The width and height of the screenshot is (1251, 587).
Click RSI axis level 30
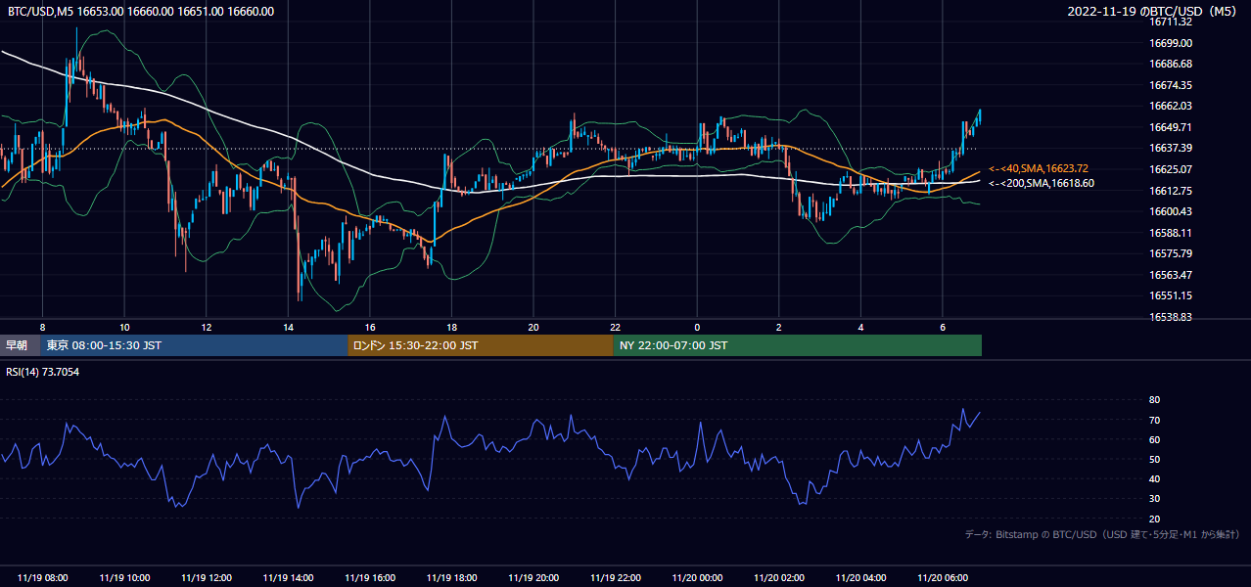coord(1155,499)
